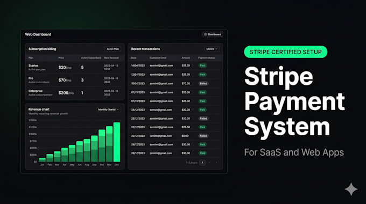The width and height of the screenshot is (366, 204).
Task: Click Paid badge in 14/04/2023 row
Action: tap(202, 65)
